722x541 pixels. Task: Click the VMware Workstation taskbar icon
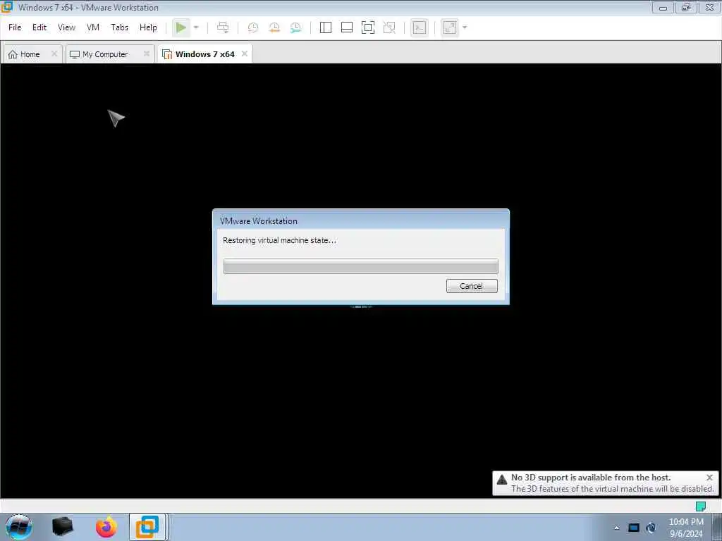tap(147, 527)
